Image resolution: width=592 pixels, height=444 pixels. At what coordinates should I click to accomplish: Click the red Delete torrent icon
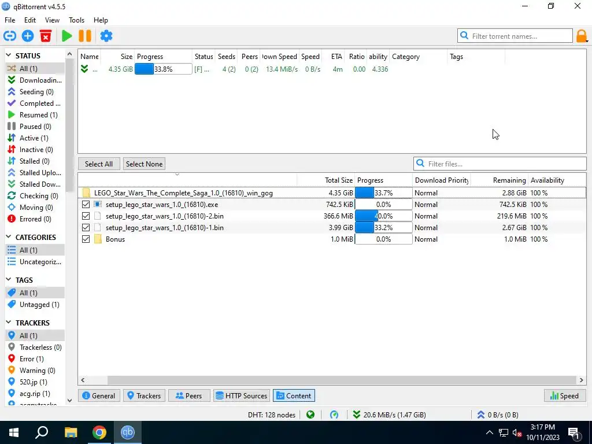46,36
